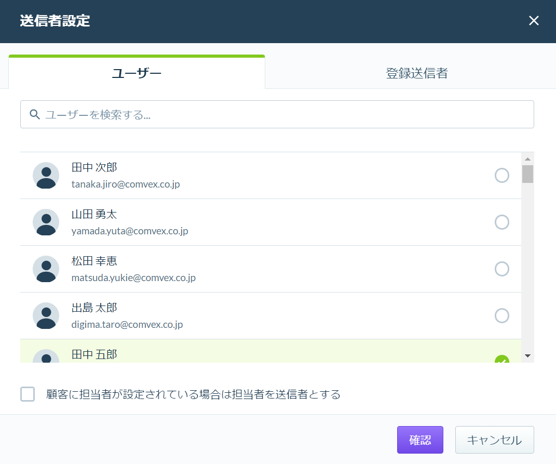Click the avatar icon for 田中 次郎
Screen dimensions: 556x464
click(46, 176)
